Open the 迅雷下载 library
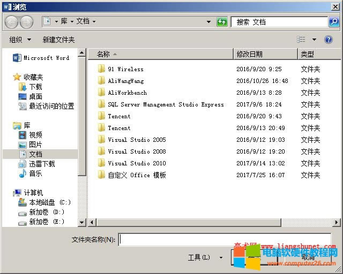 pos(42,164)
